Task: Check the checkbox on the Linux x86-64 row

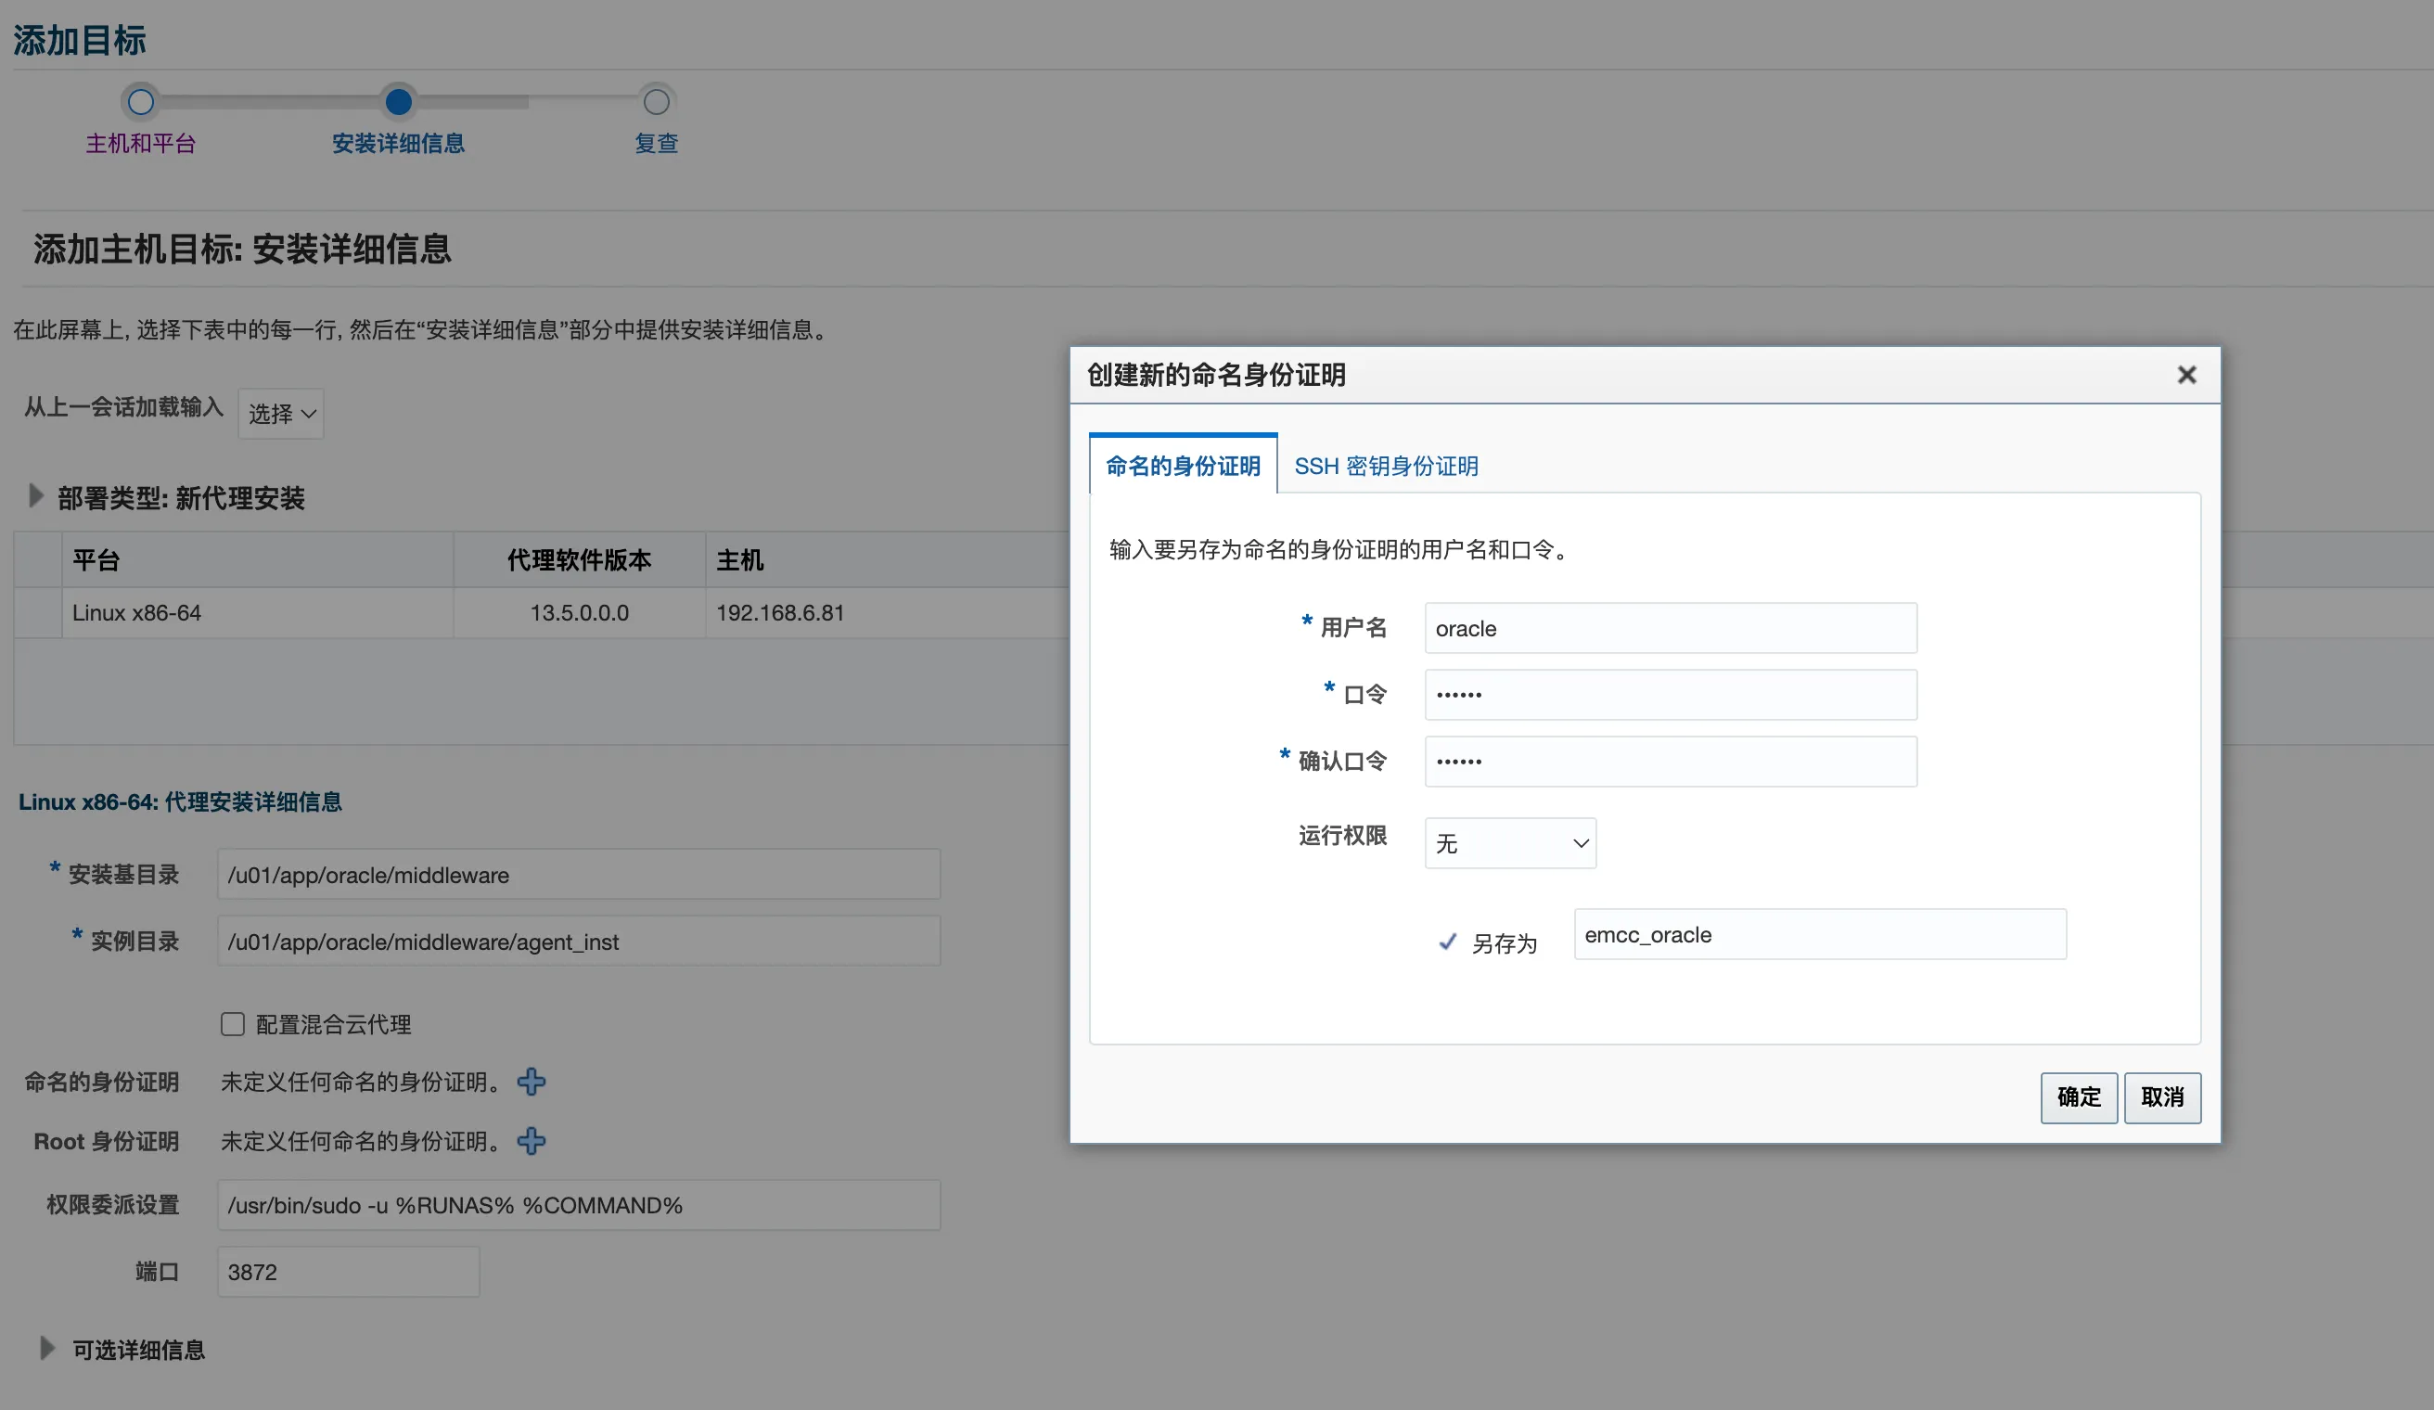Action: 37,612
